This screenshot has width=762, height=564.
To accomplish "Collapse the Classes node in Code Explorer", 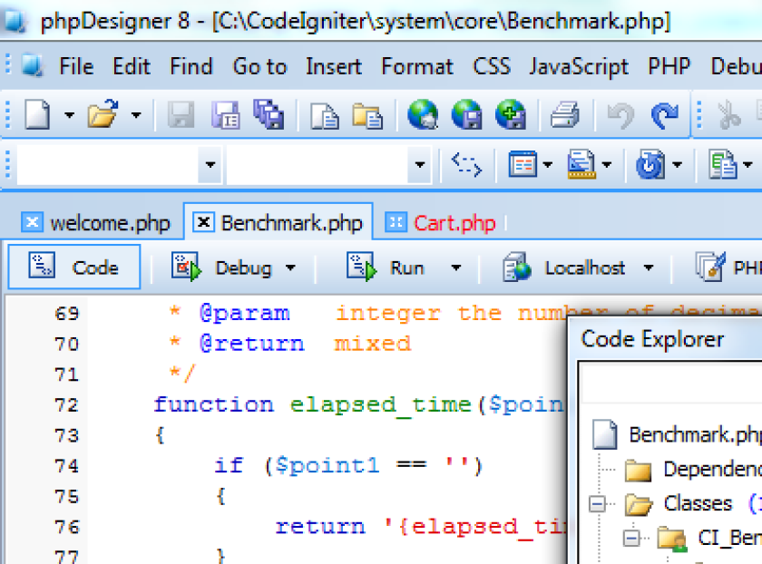I will tap(597, 504).
